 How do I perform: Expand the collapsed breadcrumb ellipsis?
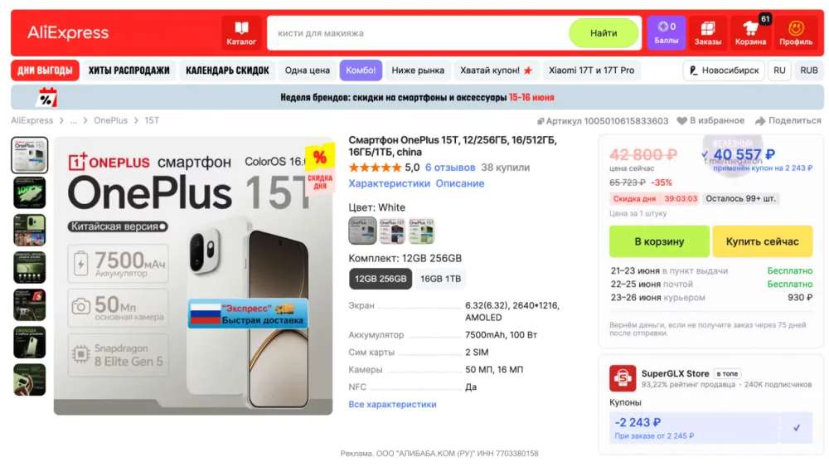click(74, 121)
